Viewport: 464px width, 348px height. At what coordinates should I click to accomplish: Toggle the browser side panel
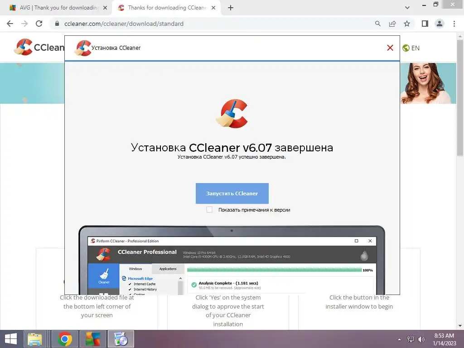click(425, 24)
